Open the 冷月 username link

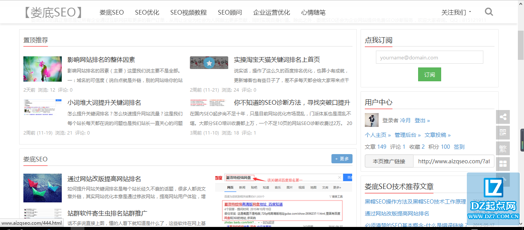coord(405,120)
